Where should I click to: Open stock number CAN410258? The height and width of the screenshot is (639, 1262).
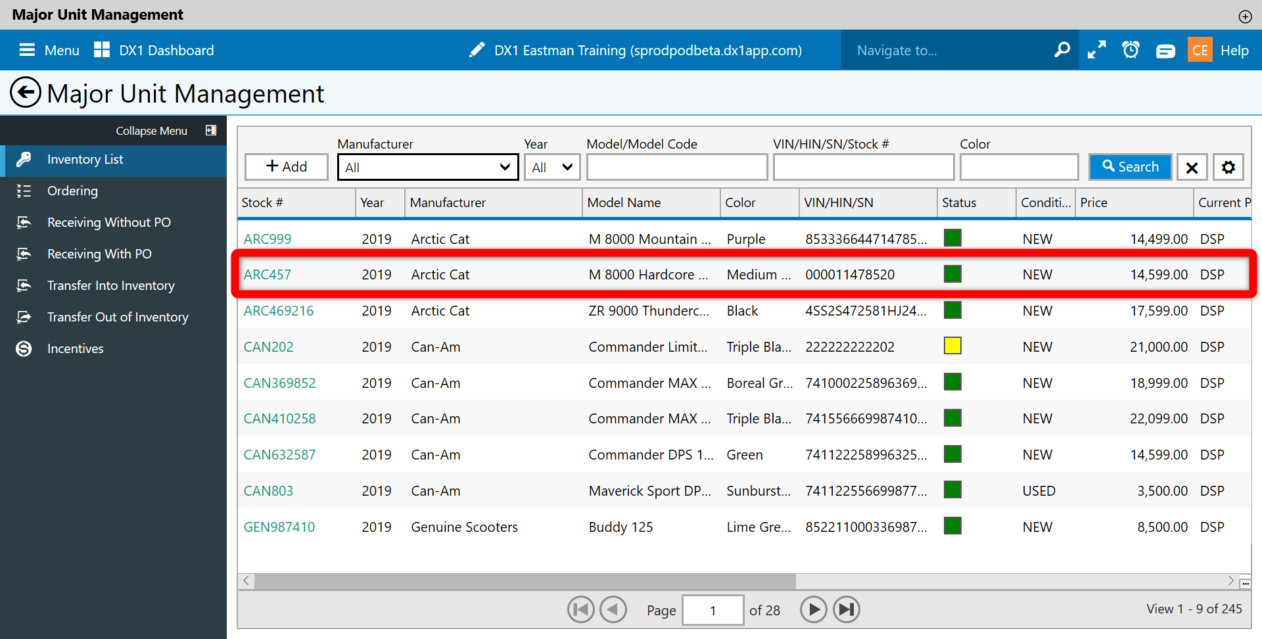point(279,419)
